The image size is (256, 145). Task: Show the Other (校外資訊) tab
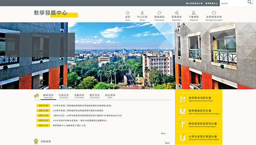(x=110, y=96)
